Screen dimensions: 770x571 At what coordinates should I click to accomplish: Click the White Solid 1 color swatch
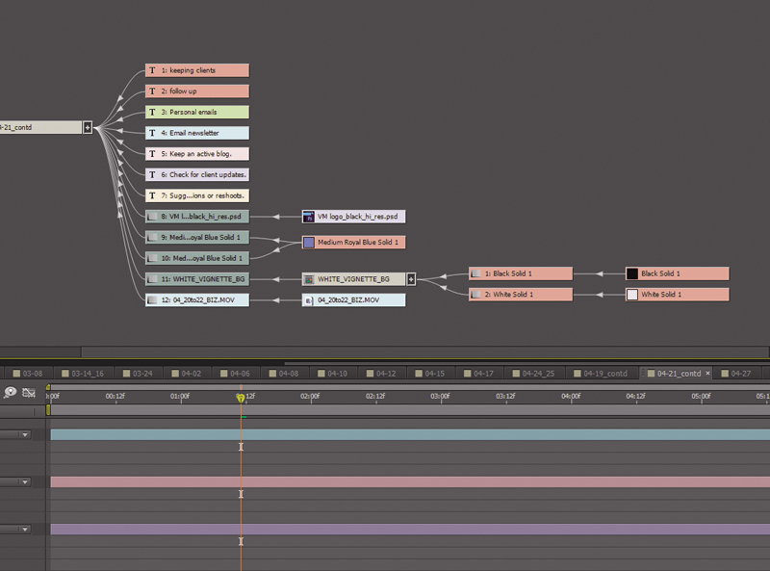pyautogui.click(x=632, y=296)
